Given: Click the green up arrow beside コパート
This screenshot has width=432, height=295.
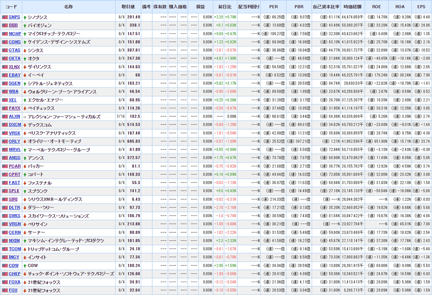Looking at the screenshot, I should click(25, 174).
